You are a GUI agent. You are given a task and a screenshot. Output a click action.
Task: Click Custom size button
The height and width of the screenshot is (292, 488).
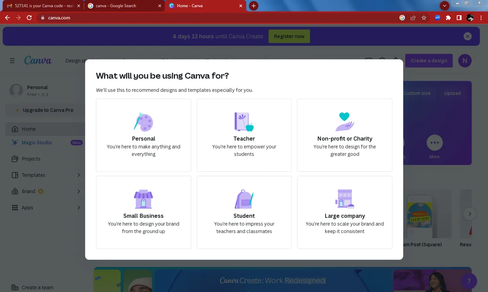pyautogui.click(x=416, y=93)
